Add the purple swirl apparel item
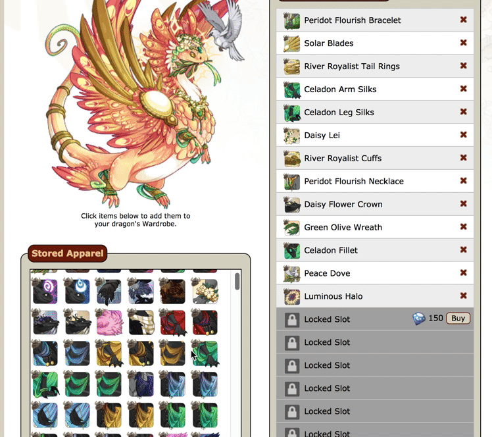Screen dimensions: 492x437 (45, 291)
